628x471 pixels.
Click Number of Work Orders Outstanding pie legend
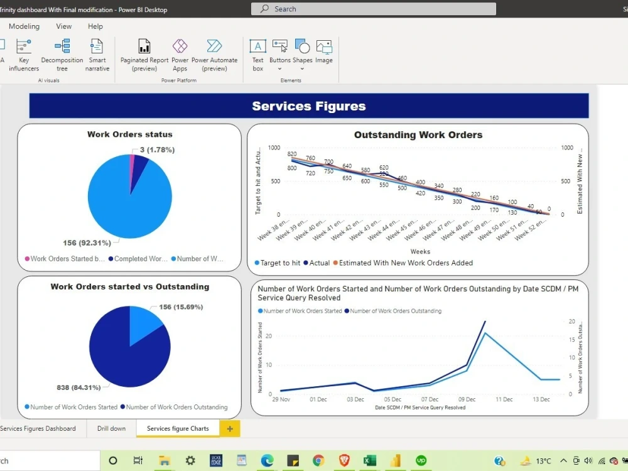tap(174, 407)
